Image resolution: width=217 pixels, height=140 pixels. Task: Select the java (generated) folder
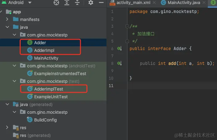36,104
